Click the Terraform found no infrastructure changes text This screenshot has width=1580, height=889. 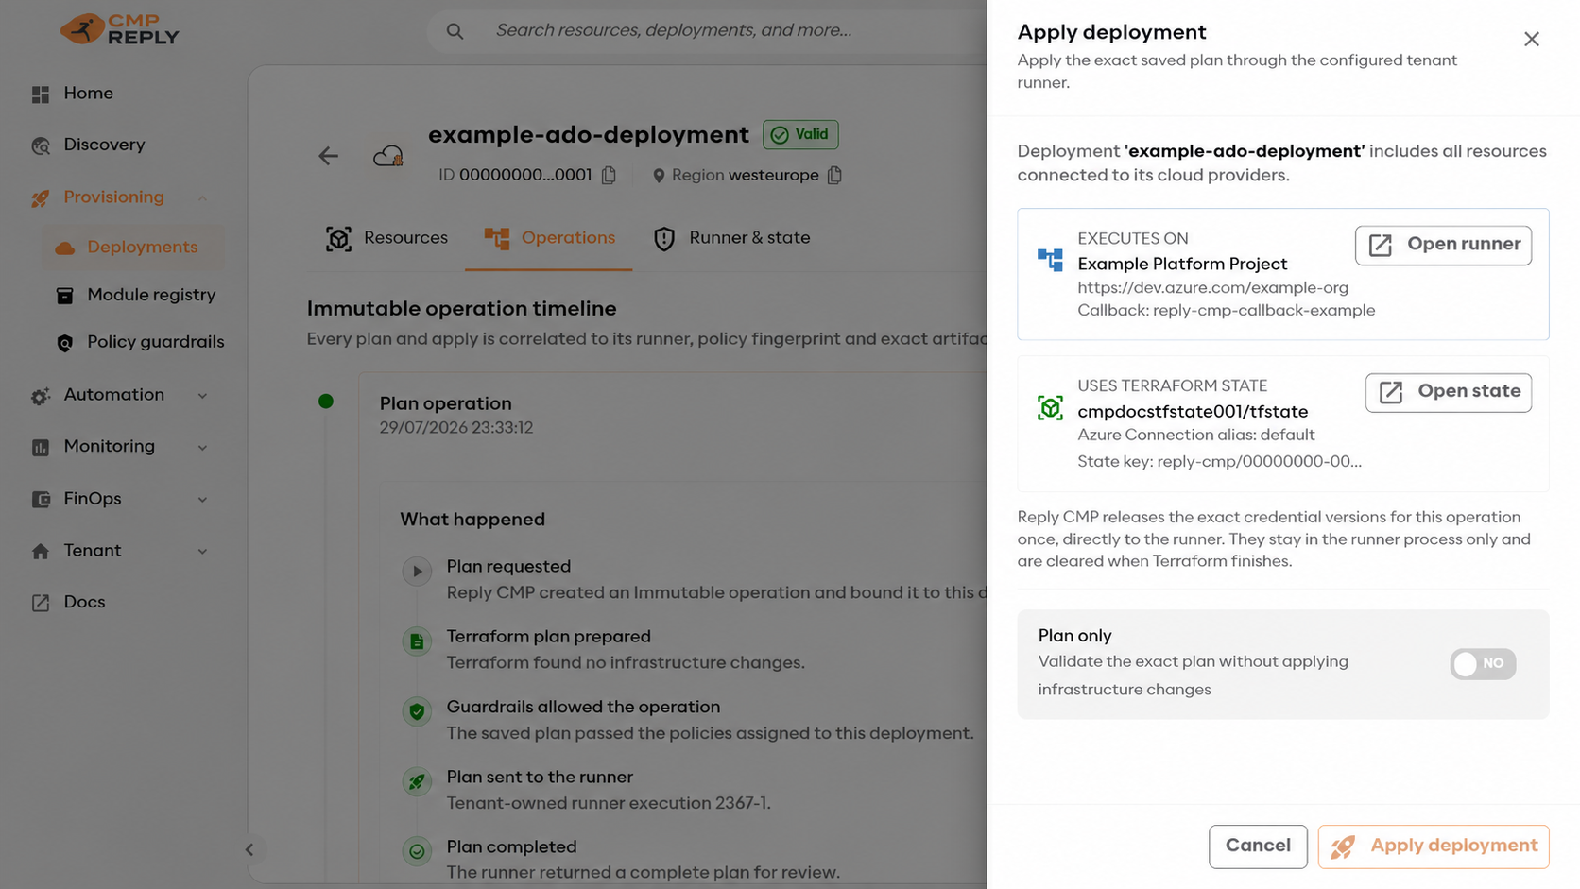point(626,663)
